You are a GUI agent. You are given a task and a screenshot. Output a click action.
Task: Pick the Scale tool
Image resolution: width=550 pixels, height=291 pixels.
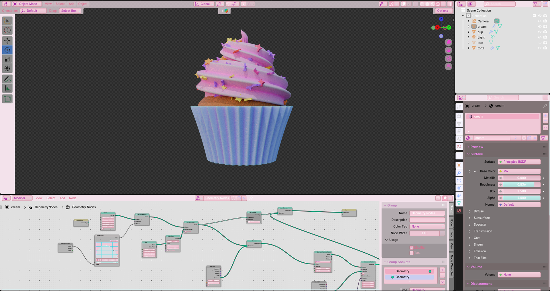pos(7,60)
